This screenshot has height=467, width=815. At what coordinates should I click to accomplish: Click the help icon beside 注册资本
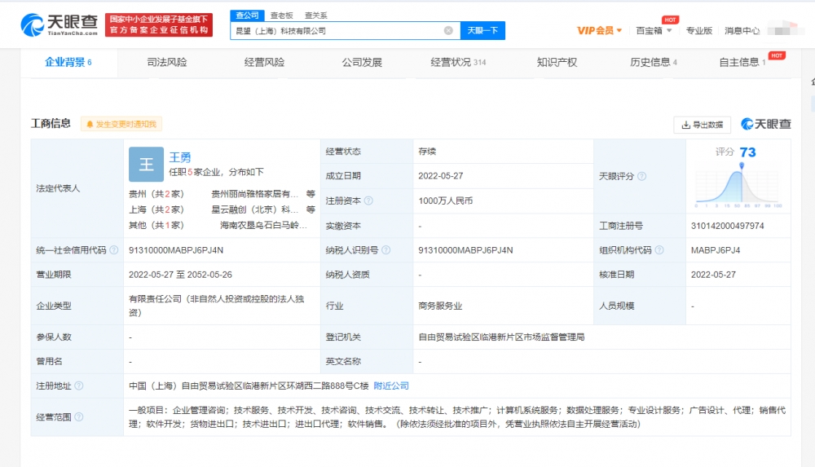click(x=368, y=200)
